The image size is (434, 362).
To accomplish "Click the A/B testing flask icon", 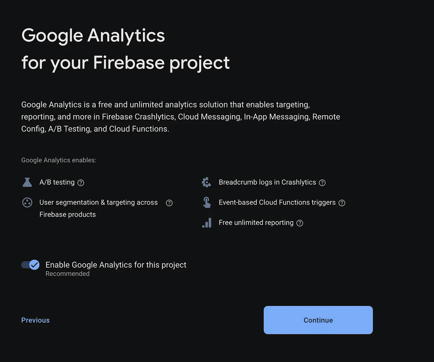I will 27,182.
